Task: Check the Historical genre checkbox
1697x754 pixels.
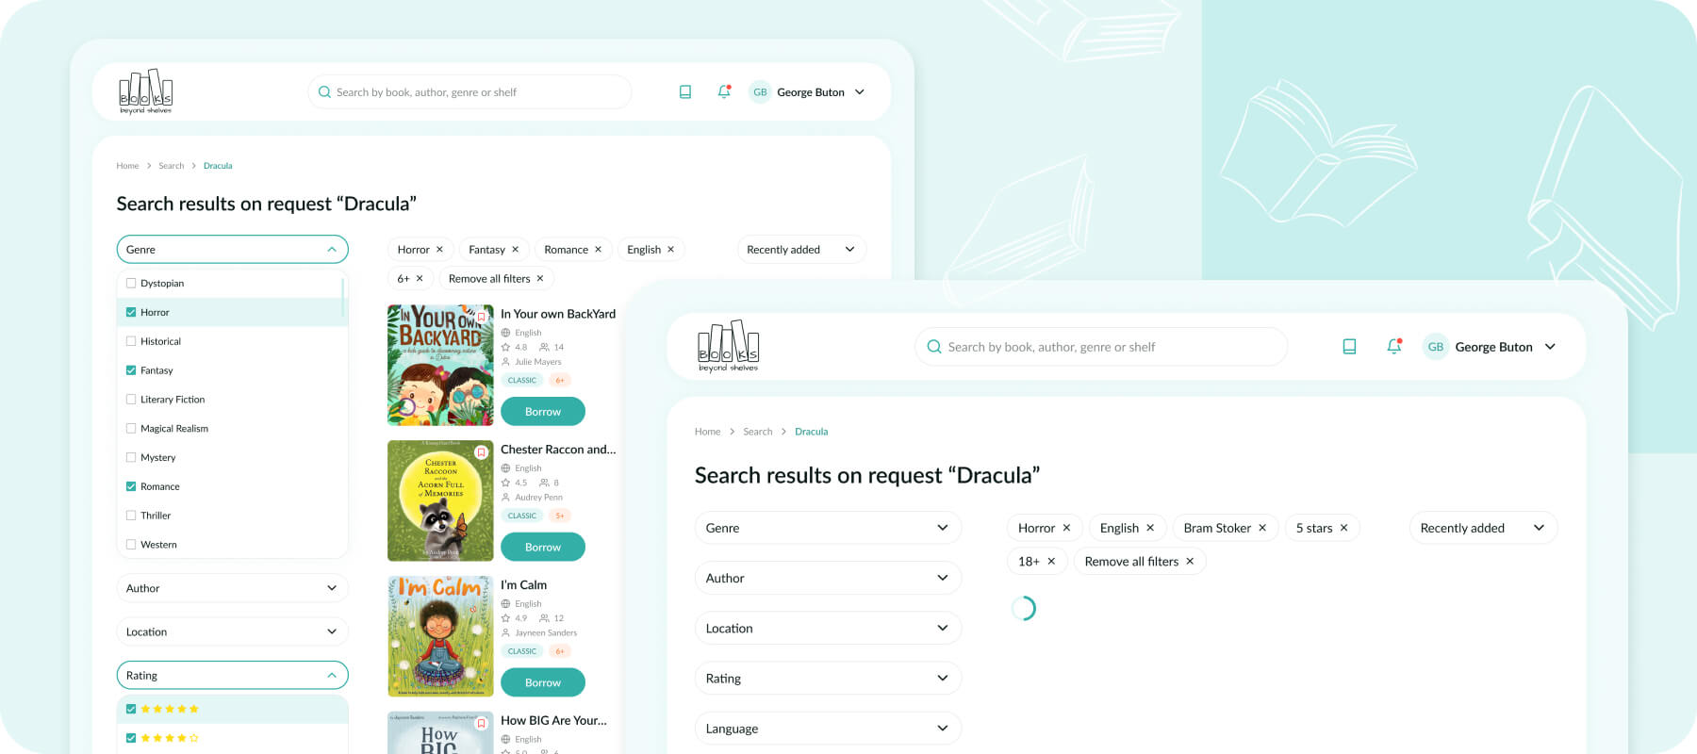Action: click(x=131, y=341)
